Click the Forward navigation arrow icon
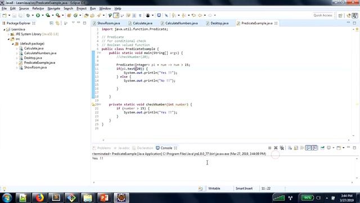This screenshot has width=360, height=203. click(x=210, y=15)
